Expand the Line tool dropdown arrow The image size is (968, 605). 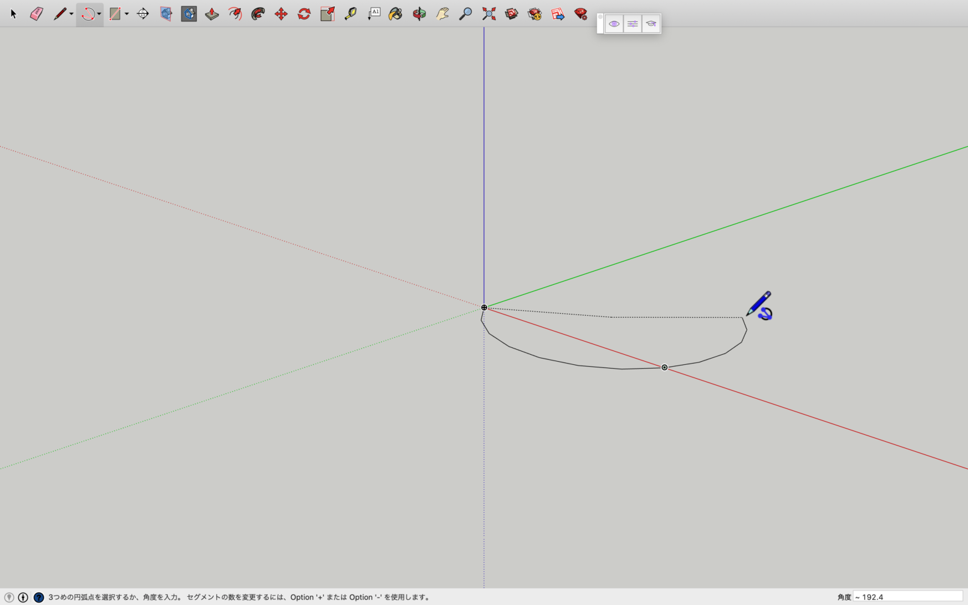[x=71, y=14]
